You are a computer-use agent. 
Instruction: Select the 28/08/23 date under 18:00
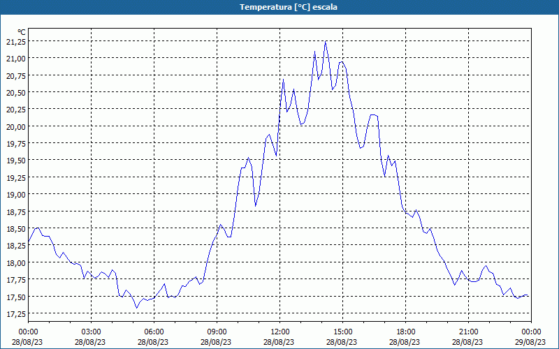pyautogui.click(x=405, y=342)
